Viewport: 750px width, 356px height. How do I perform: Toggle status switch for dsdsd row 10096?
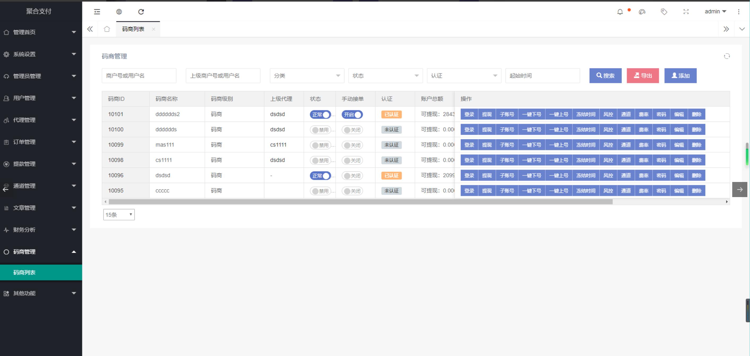pos(320,176)
